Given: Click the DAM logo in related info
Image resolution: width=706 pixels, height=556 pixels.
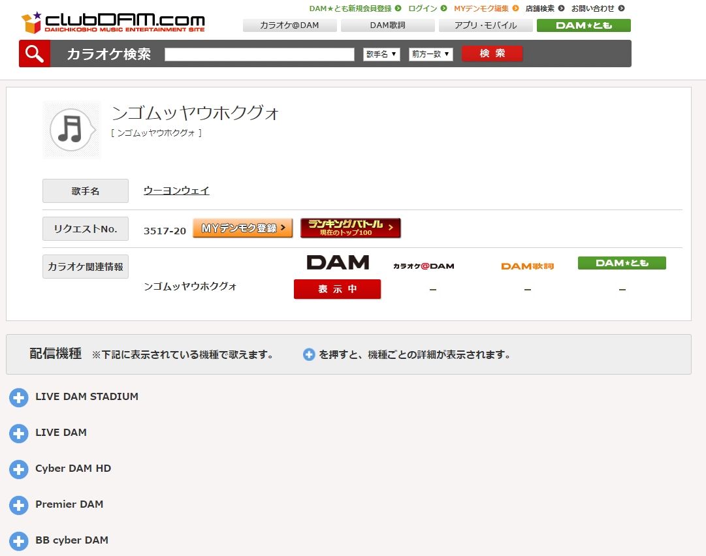Looking at the screenshot, I should tap(338, 262).
